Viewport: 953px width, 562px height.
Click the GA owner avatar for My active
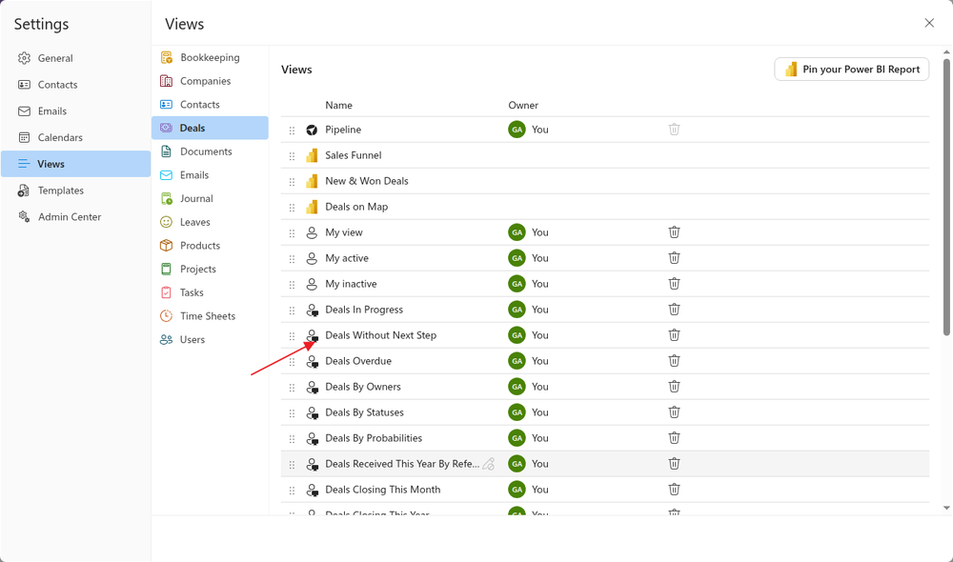pos(517,258)
